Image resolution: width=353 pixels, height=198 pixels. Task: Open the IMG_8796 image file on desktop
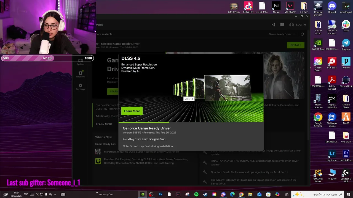[x=234, y=7]
